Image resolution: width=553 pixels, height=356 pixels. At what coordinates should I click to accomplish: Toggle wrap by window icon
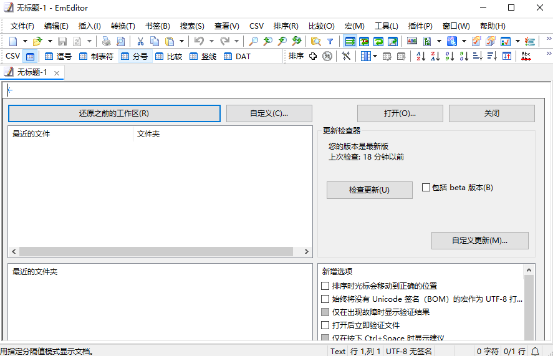(x=378, y=41)
